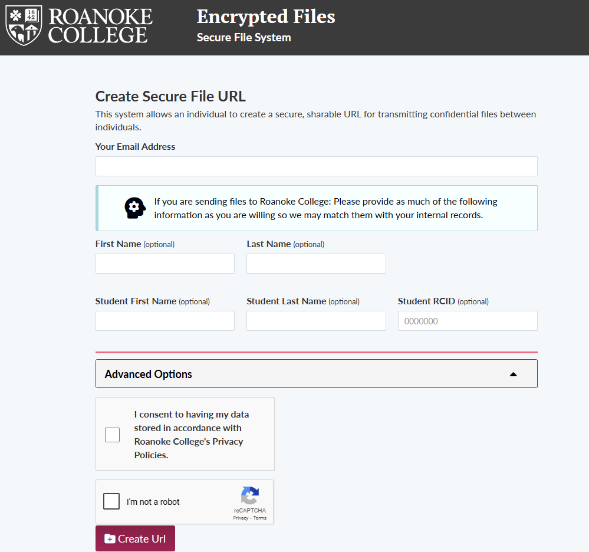Expand the Advanced Options panel
The image size is (589, 552).
pyautogui.click(x=316, y=374)
